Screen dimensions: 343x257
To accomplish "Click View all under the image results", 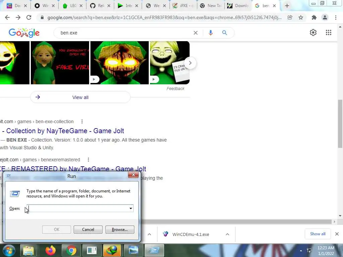I will [x=80, y=97].
